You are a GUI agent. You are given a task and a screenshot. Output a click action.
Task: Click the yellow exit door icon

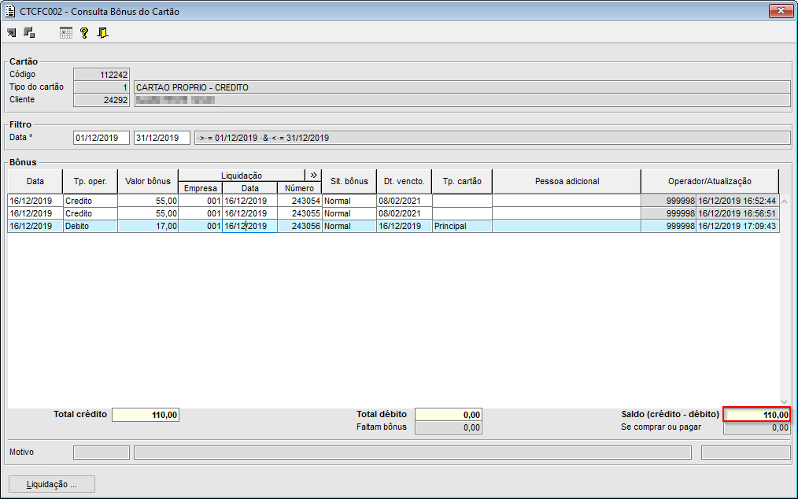click(103, 33)
